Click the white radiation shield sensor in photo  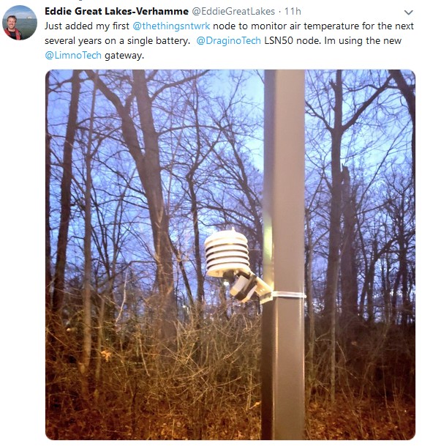click(x=227, y=253)
